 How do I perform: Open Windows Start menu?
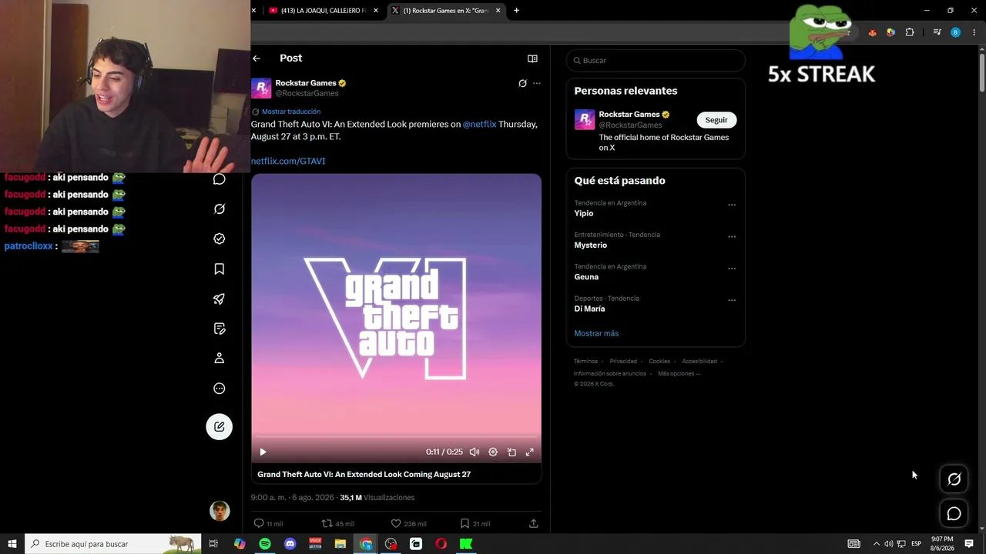pos(12,544)
